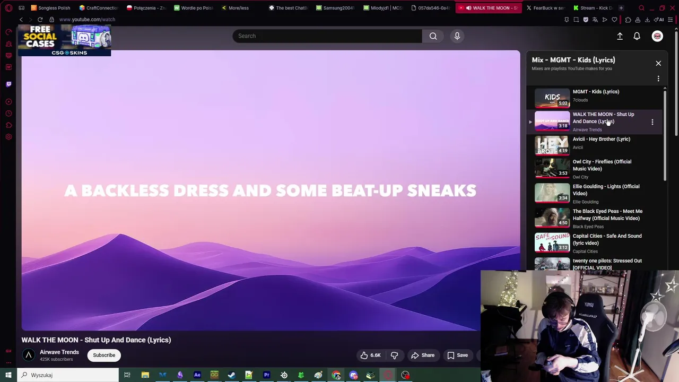Reload the YouTube page
Viewport: 679px width, 382px height.
[x=40, y=20]
